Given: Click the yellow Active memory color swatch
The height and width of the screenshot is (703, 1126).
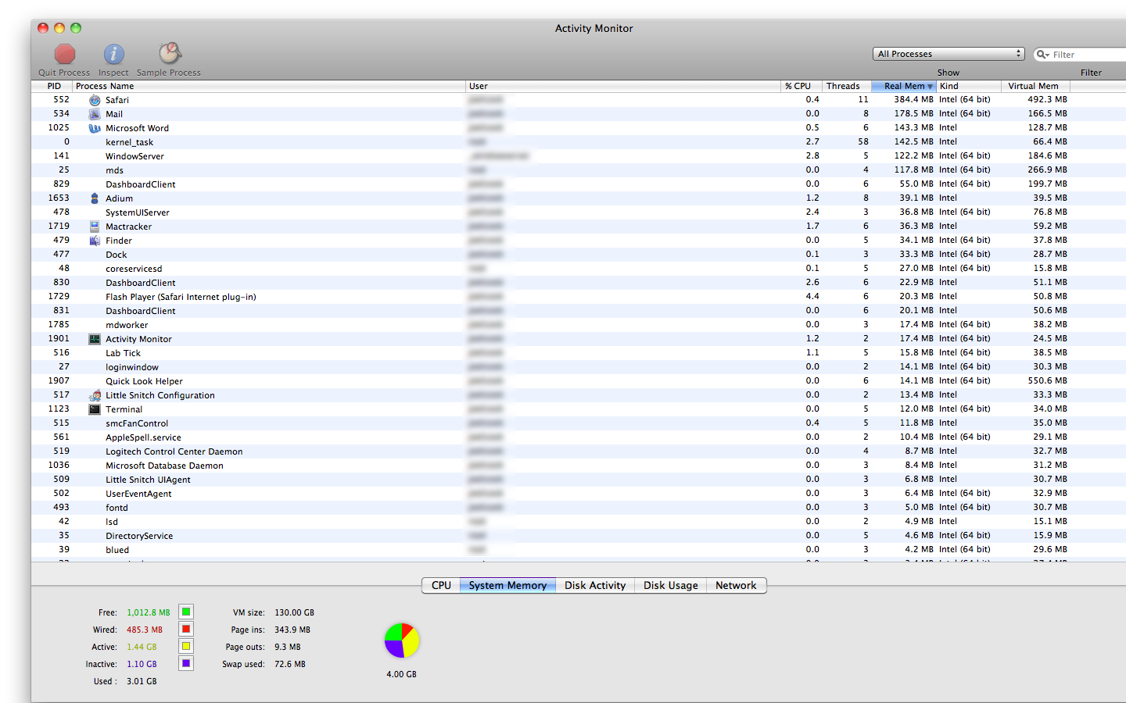Looking at the screenshot, I should [x=186, y=646].
